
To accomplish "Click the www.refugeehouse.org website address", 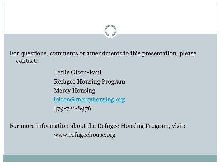I will click(x=84, y=135).
